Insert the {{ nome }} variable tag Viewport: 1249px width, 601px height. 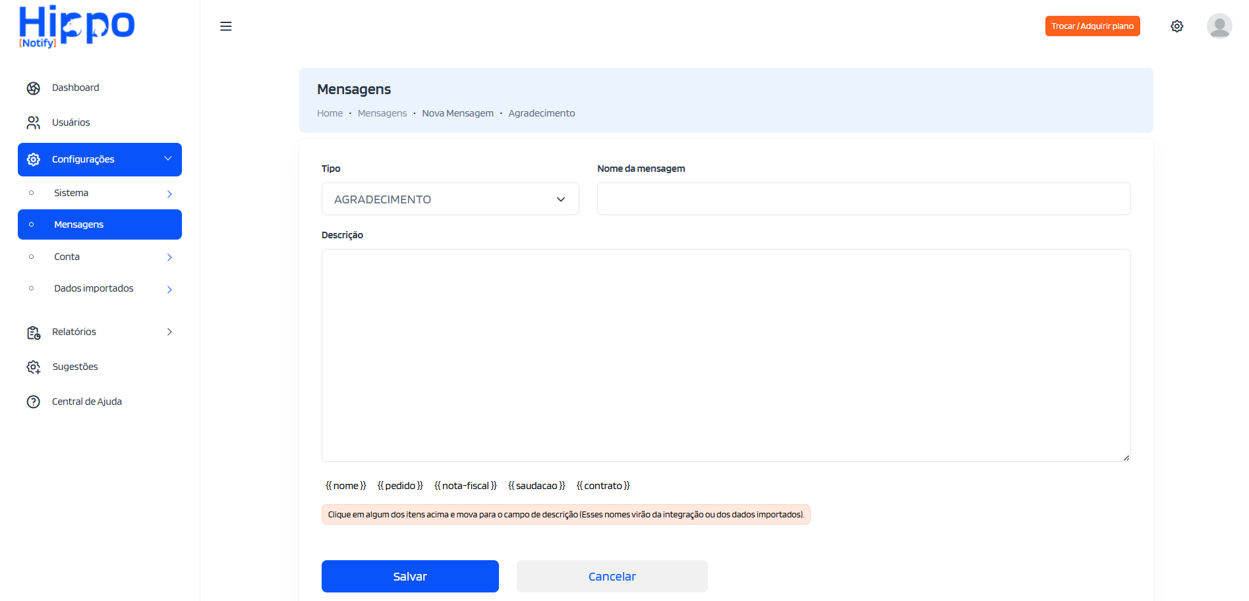pyautogui.click(x=345, y=486)
